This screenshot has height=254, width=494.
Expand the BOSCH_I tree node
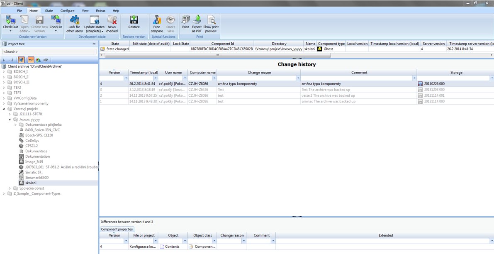pyautogui.click(x=4, y=71)
